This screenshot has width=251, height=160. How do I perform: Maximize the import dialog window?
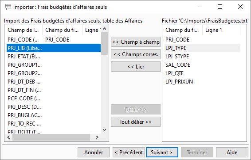[x=220, y=7]
